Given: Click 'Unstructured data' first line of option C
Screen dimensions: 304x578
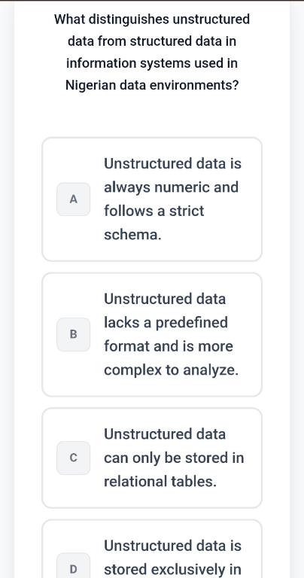Looking at the screenshot, I should pyautogui.click(x=165, y=433).
